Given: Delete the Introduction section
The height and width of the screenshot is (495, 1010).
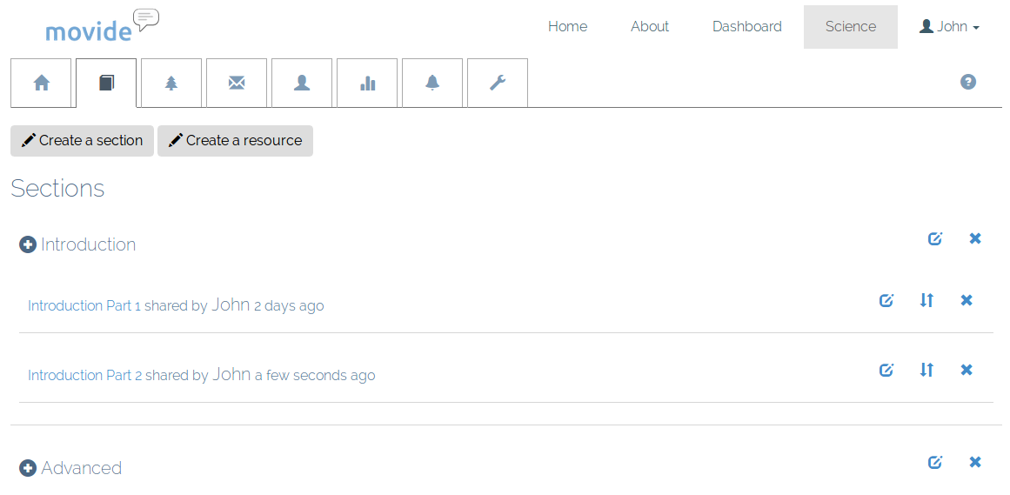Looking at the screenshot, I should pos(975,238).
